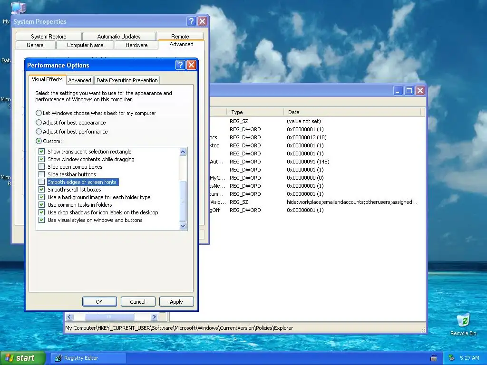Select the 0x00000012 (18) value
This screenshot has height=365, width=487.
click(x=307, y=137)
